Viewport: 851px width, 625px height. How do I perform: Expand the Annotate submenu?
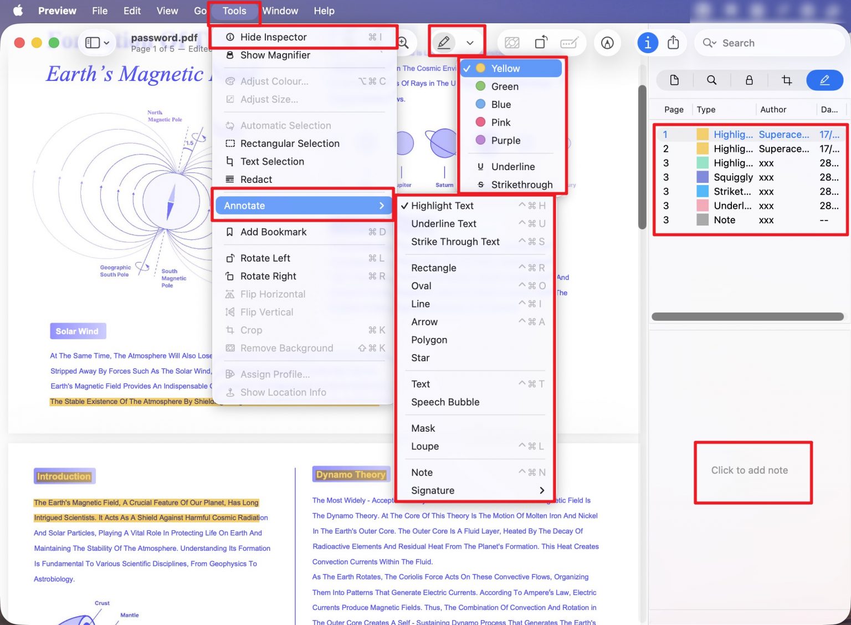pyautogui.click(x=303, y=206)
